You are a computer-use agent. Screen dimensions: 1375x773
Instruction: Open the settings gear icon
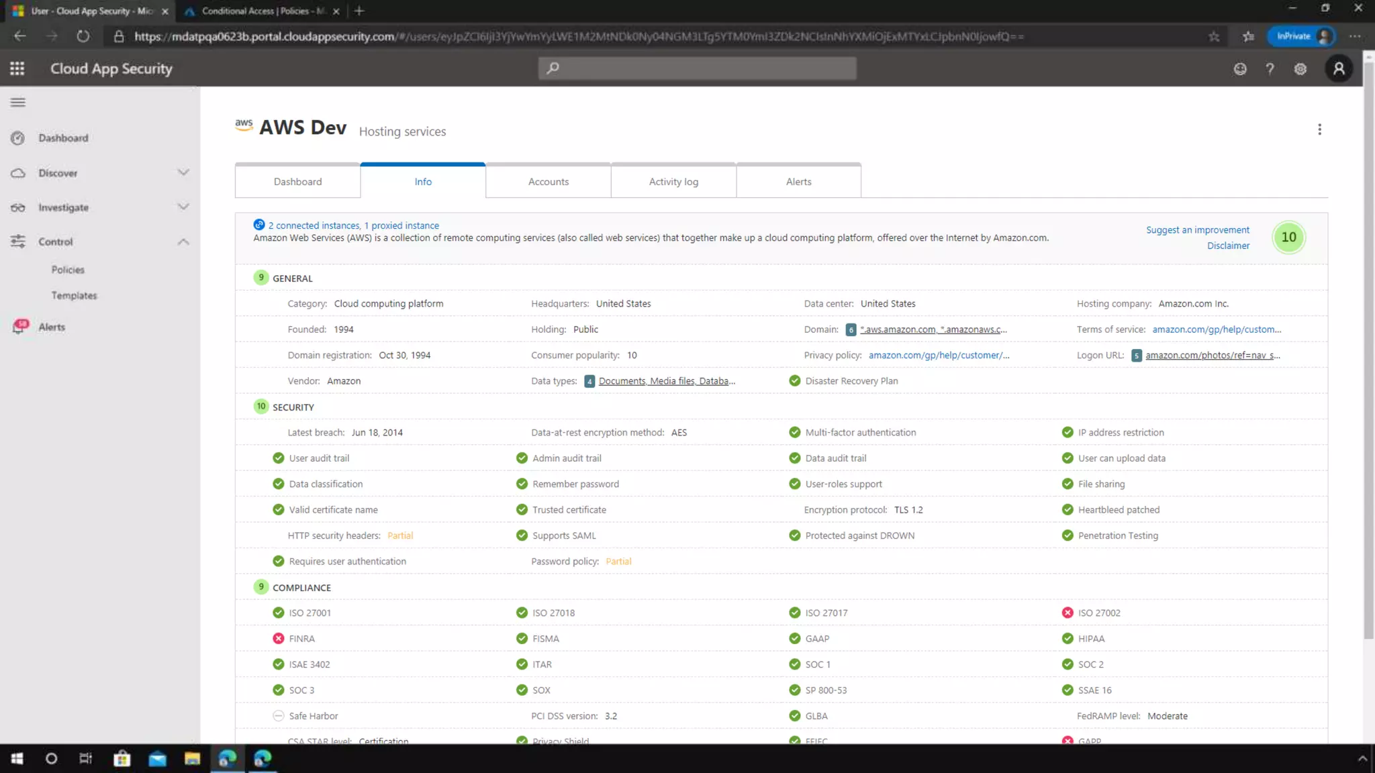tap(1300, 68)
